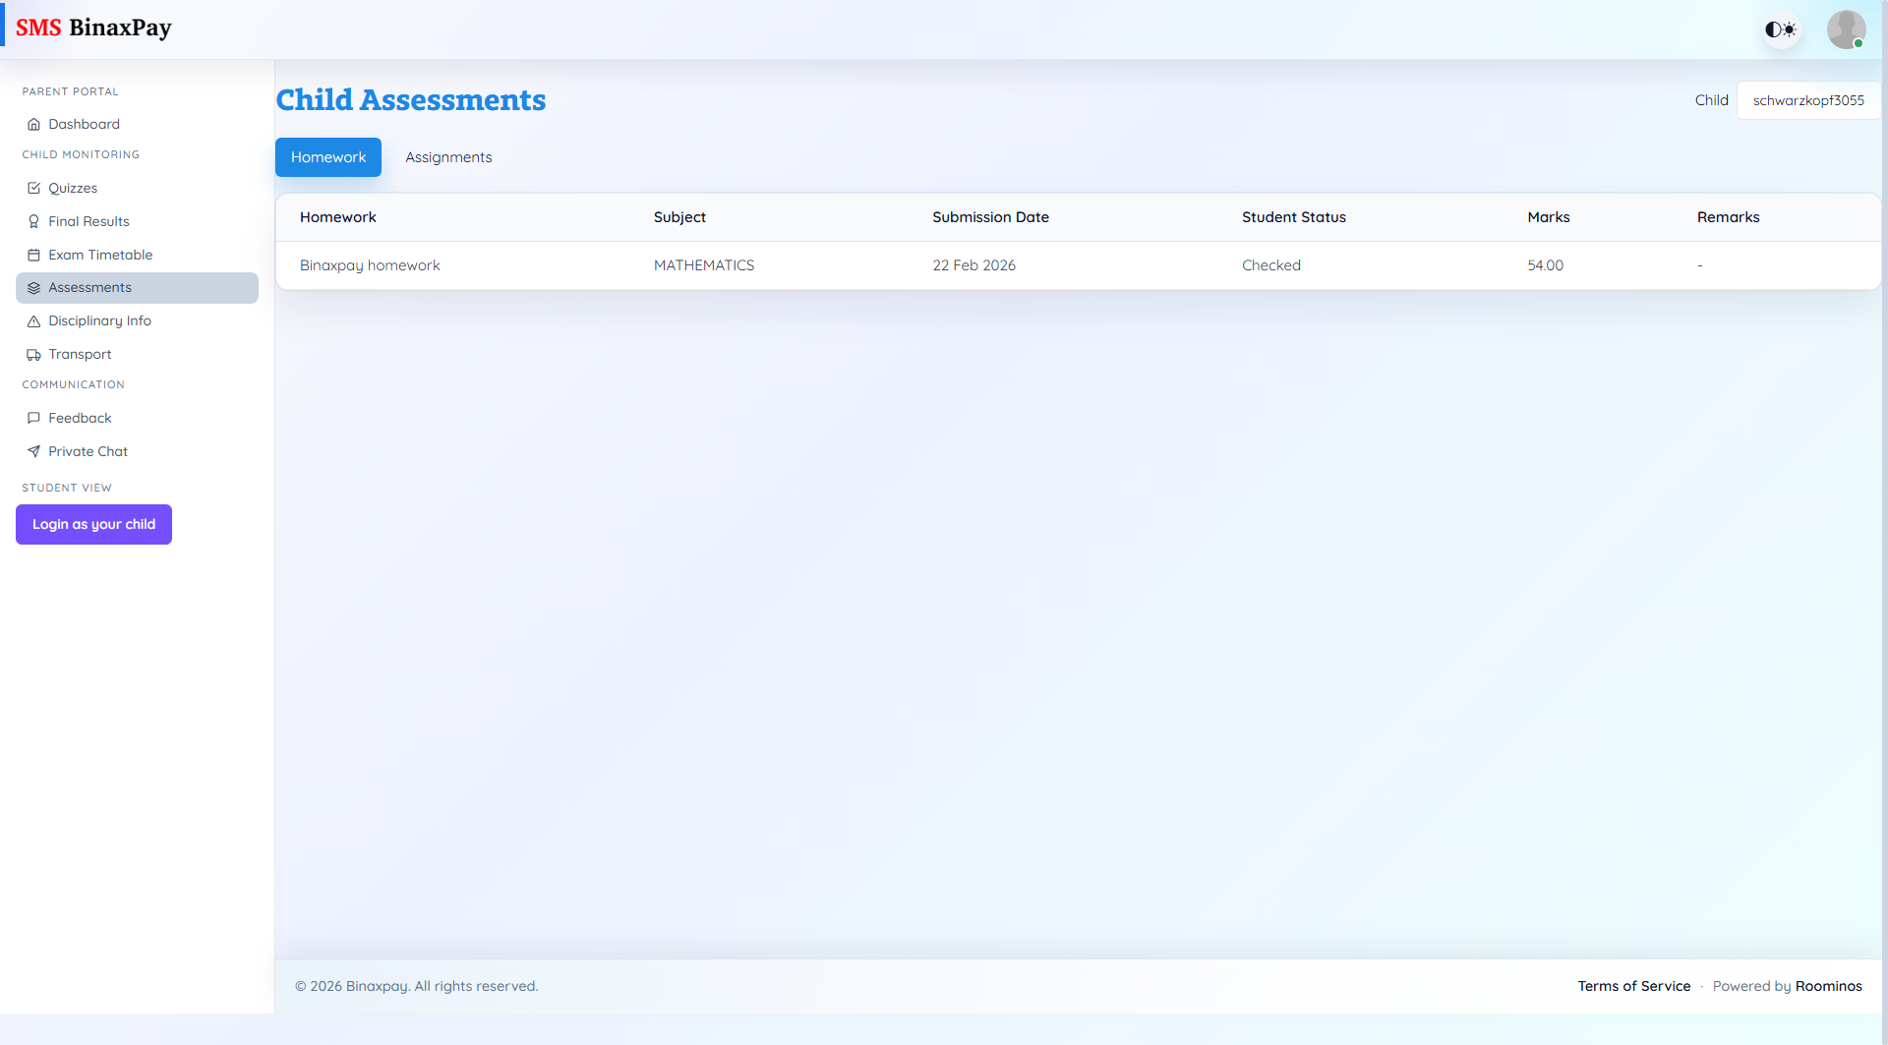Select the Homework tab
The width and height of the screenshot is (1888, 1045).
point(327,157)
